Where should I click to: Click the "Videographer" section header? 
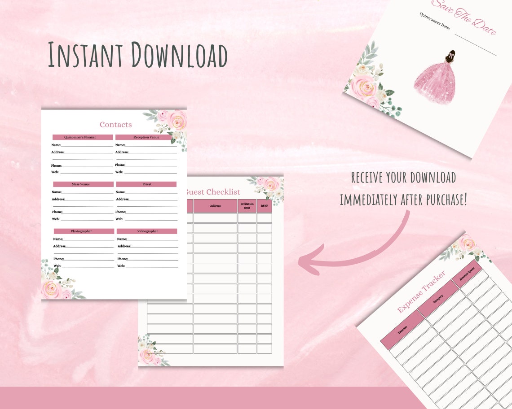pos(147,231)
